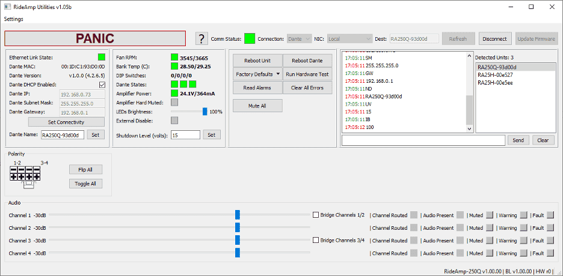Click Channel 1 Fault indicator box
Viewport: 563px width, 276px height.
550,215
